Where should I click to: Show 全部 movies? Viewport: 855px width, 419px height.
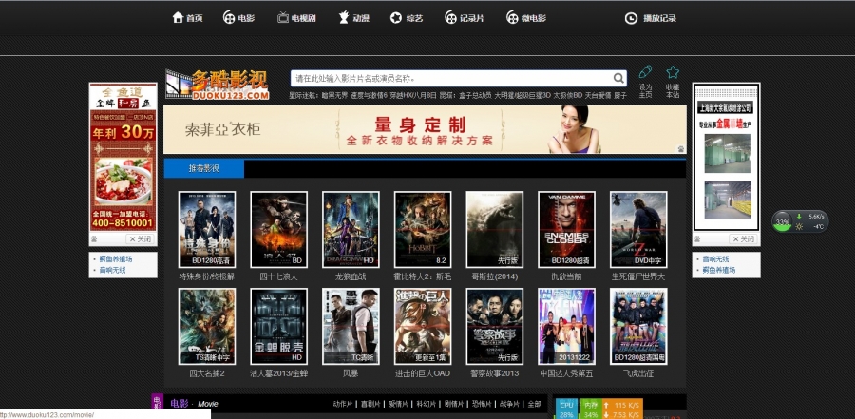tap(534, 404)
